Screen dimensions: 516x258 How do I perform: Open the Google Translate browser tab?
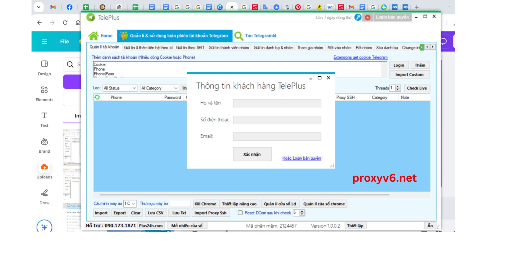pyautogui.click(x=265, y=7)
